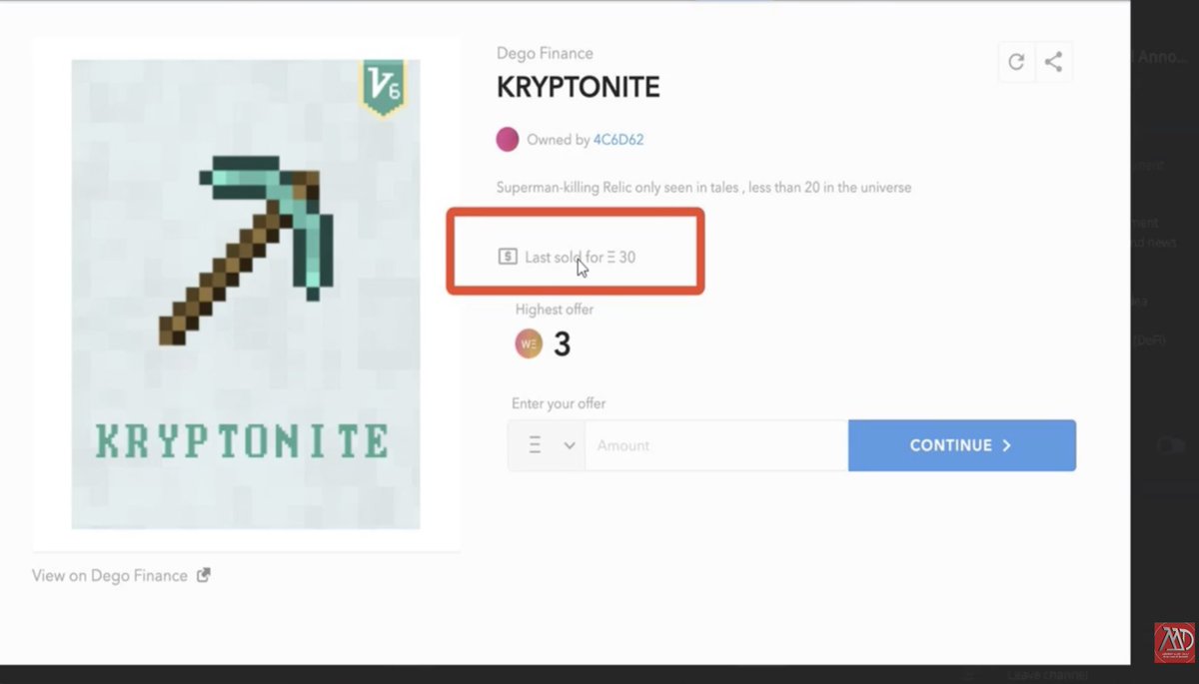Open View on Dego Finance link
This screenshot has width=1199, height=684.
[110, 575]
